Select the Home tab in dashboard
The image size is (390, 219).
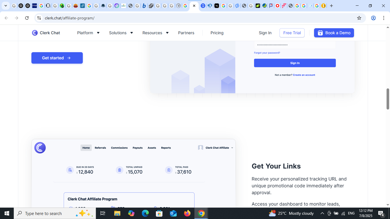tap(86, 148)
